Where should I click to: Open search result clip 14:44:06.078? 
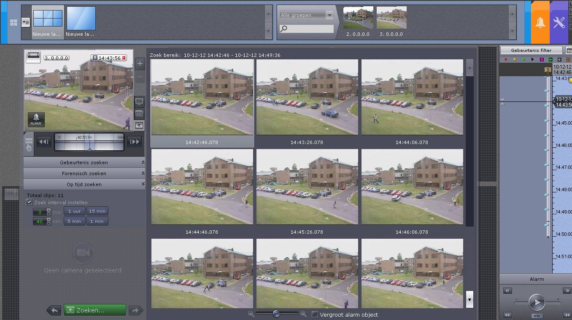tap(412, 97)
